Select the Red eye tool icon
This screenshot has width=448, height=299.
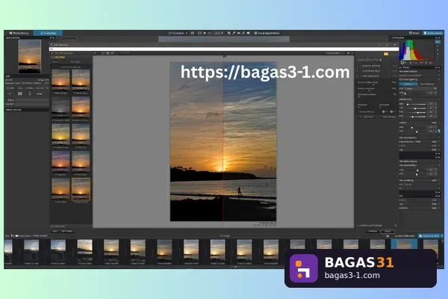click(249, 33)
